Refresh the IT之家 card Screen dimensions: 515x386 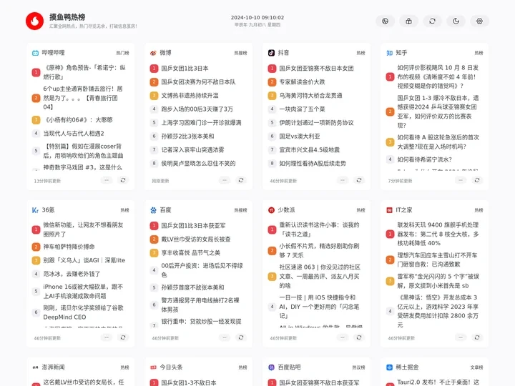[x=477, y=337]
